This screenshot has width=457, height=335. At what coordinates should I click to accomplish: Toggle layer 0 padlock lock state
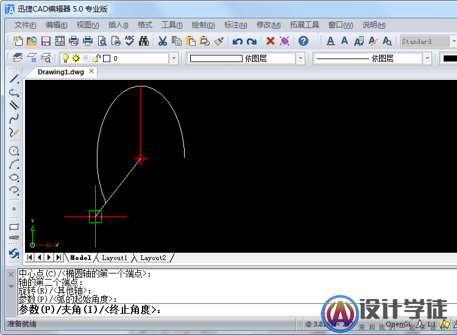click(96, 58)
